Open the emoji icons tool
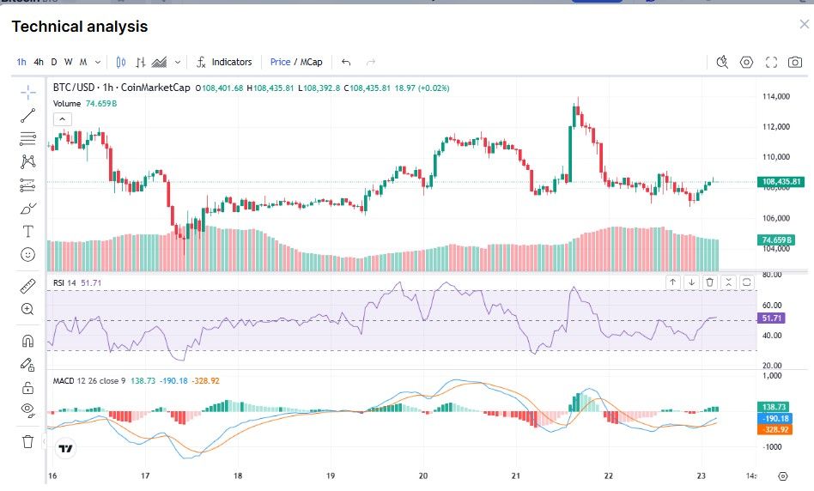This screenshot has height=491, width=814. (x=27, y=255)
